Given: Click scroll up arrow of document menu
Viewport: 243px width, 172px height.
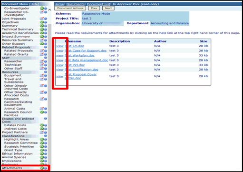Looking at the screenshot, I should [x=49, y=10].
